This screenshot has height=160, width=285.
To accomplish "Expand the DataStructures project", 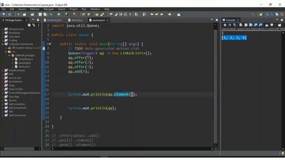I will point(3,70).
